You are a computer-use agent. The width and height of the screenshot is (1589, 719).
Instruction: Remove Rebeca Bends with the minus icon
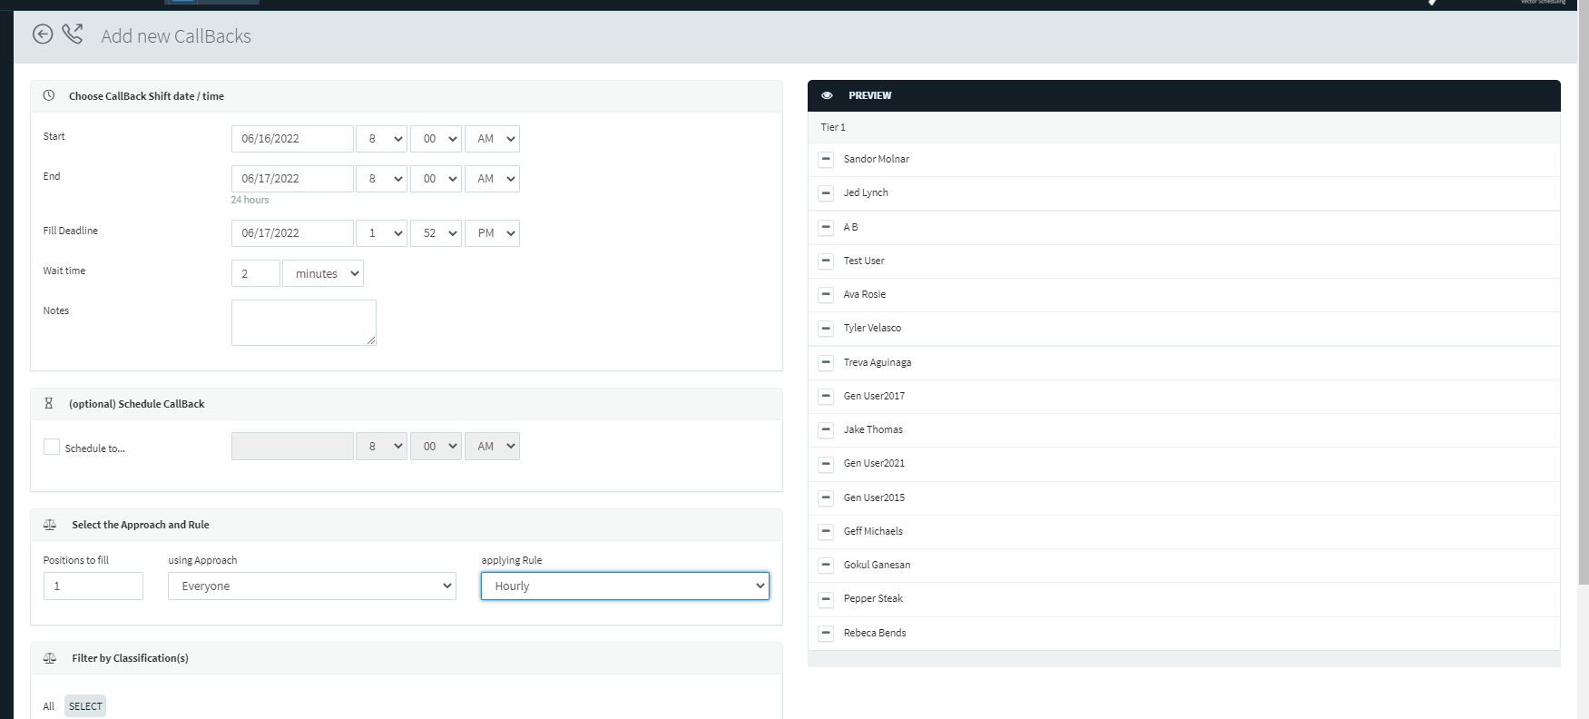826,633
